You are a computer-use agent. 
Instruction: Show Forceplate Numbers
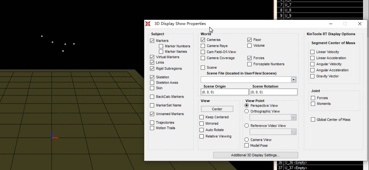coord(249,64)
